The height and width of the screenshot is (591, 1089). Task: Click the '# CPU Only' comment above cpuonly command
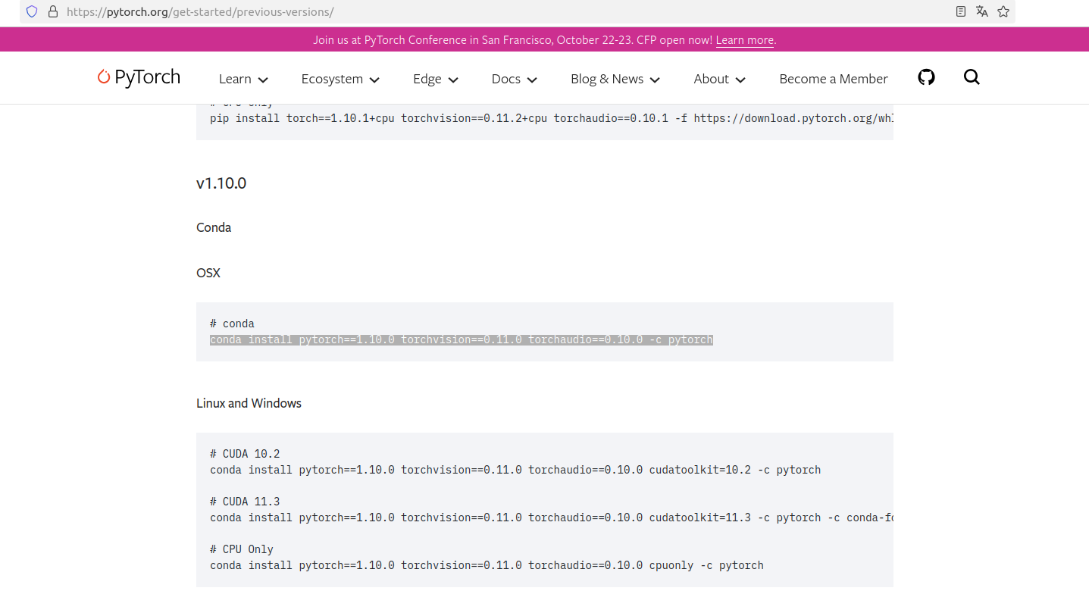coord(242,549)
